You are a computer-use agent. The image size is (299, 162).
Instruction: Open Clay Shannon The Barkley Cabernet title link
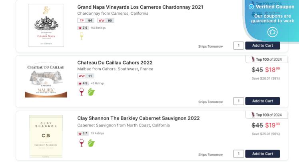(138, 118)
